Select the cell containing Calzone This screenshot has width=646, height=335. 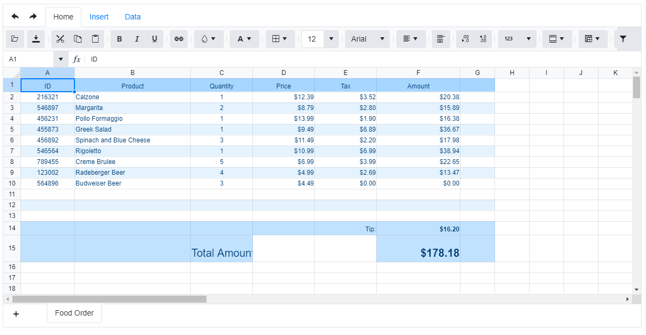[x=133, y=97]
